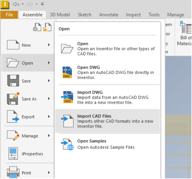
Task: Select the Manage entry in File menu
Action: click(30, 136)
